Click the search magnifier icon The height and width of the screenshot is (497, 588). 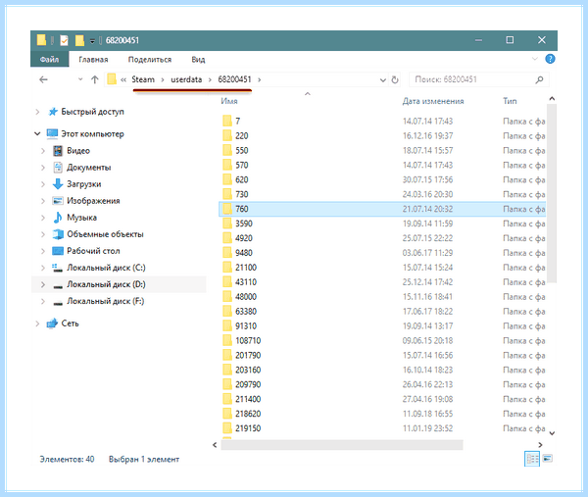click(x=539, y=79)
